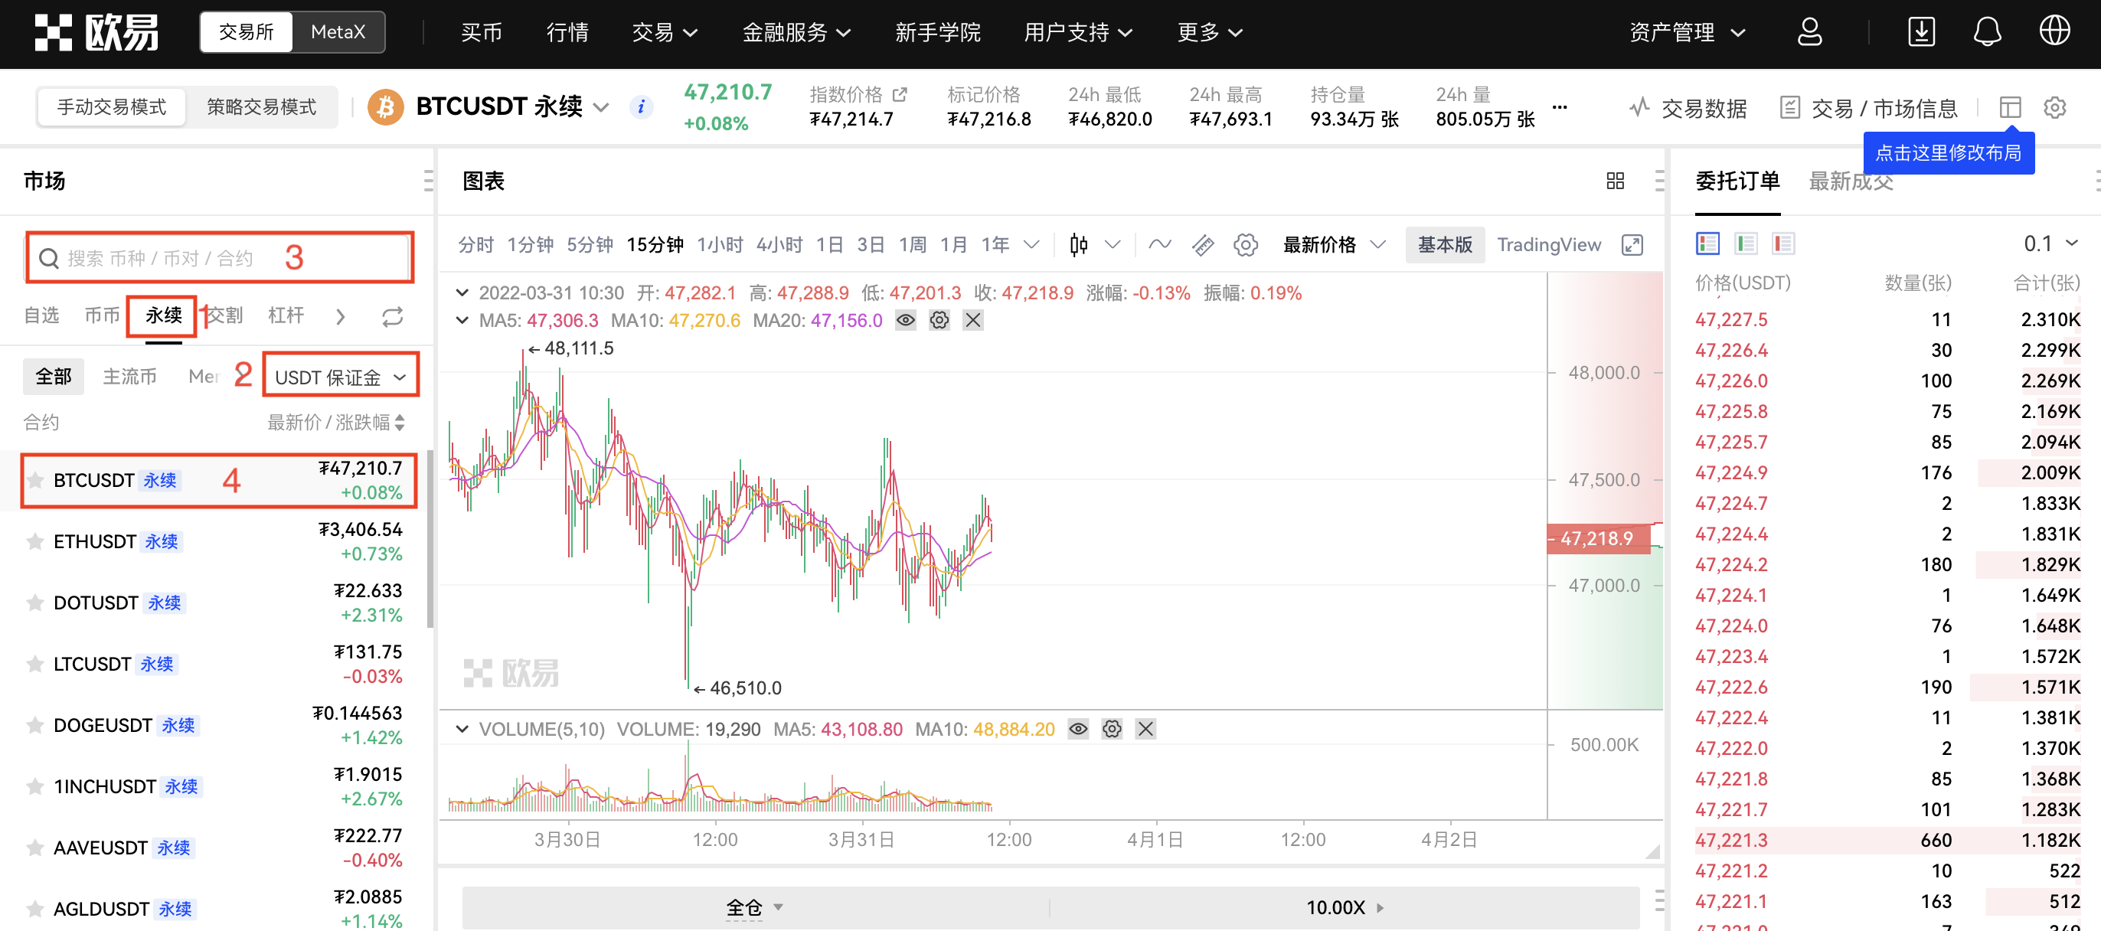2101x931 pixels.
Task: Open MA indicator settings gear
Action: point(939,320)
